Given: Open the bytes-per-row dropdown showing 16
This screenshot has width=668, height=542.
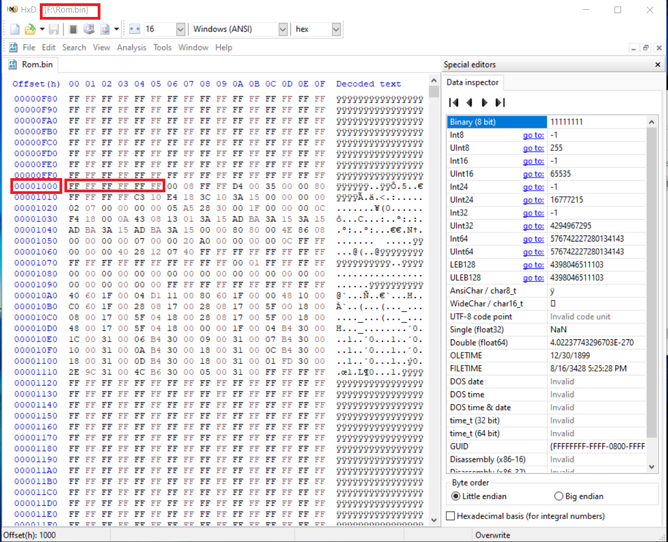Looking at the screenshot, I should [181, 29].
